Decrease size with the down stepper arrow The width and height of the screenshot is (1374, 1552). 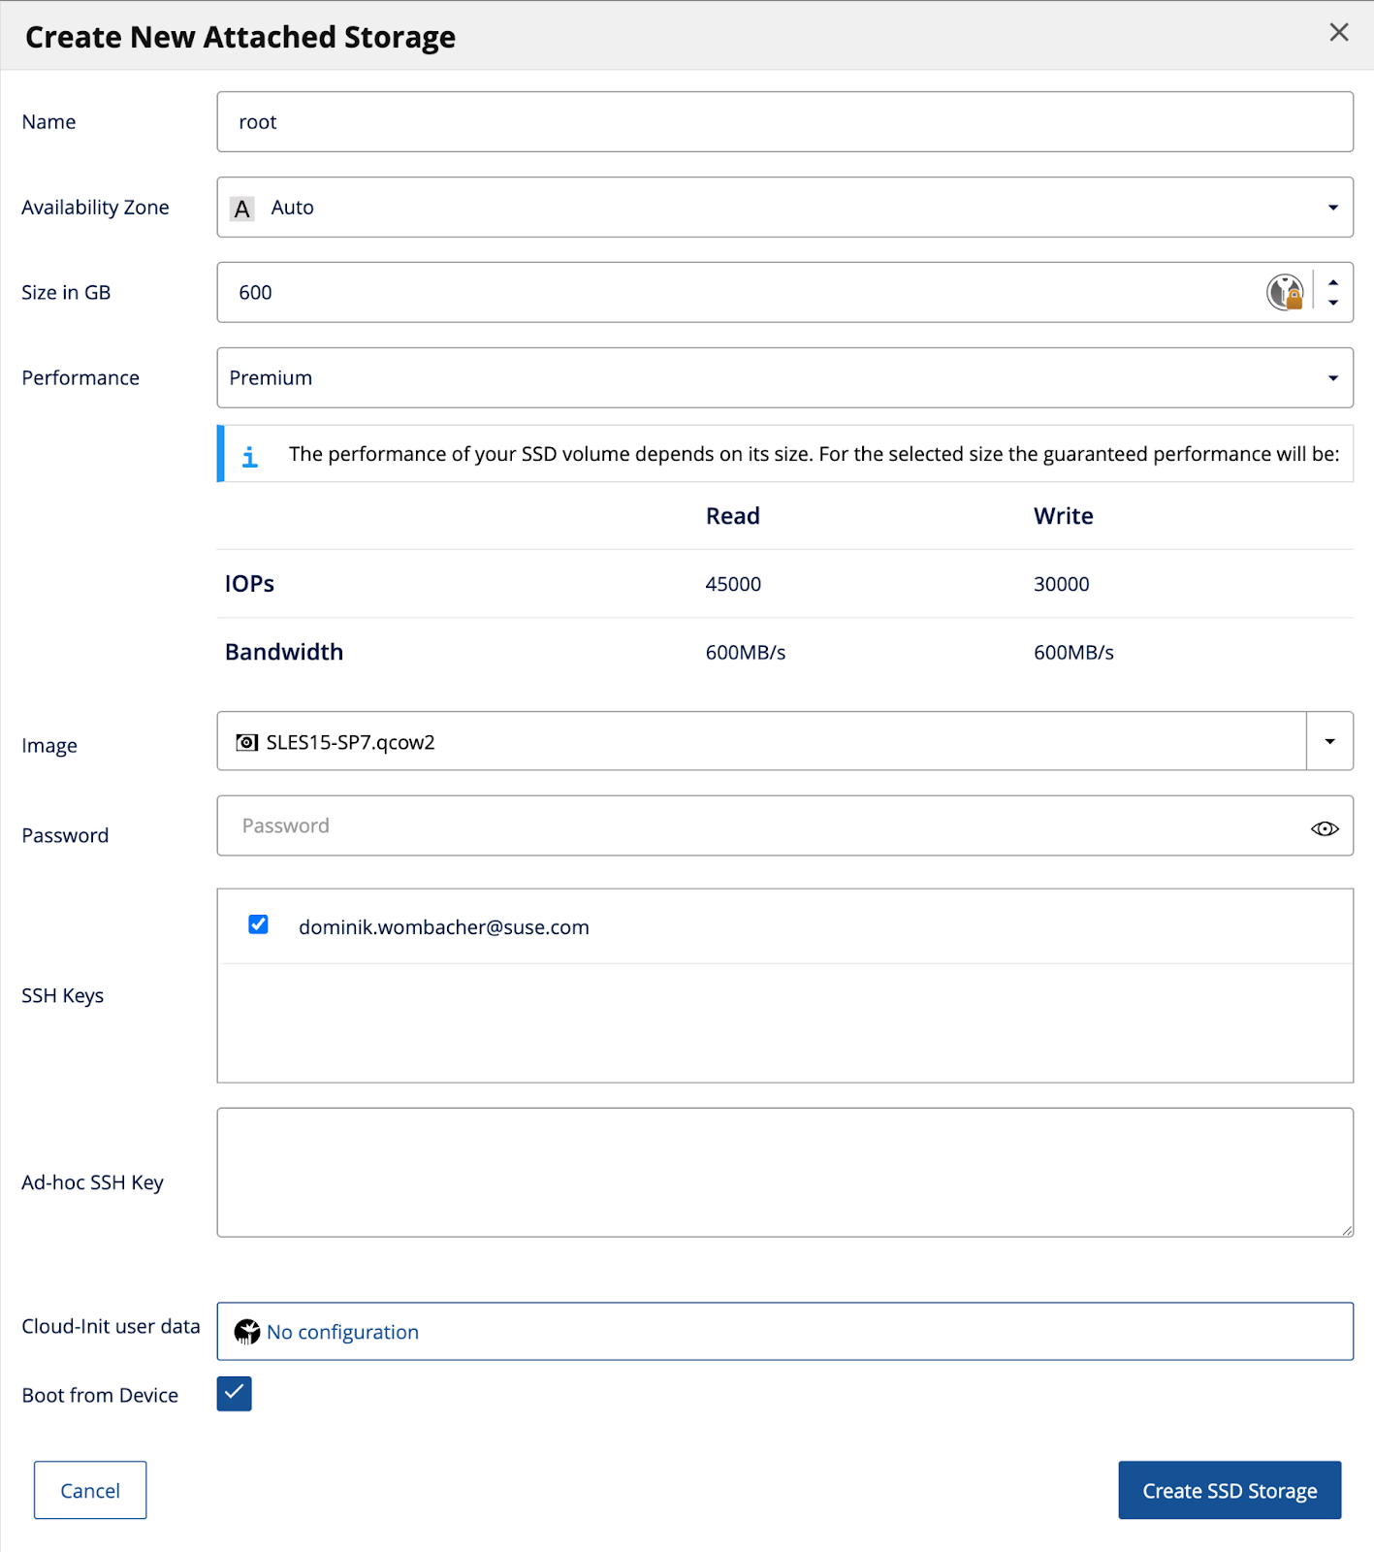pos(1333,303)
